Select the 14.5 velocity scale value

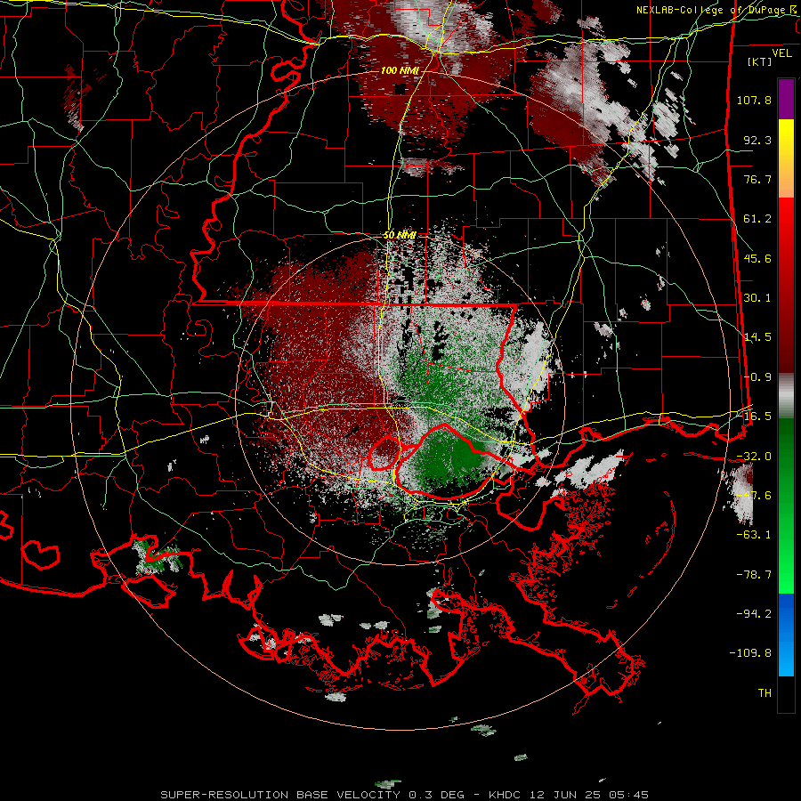pyautogui.click(x=757, y=337)
